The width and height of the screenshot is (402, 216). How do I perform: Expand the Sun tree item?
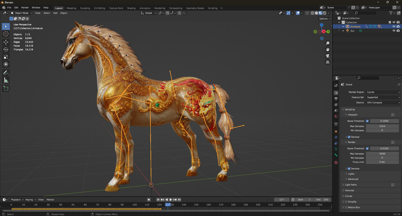coord(343,31)
